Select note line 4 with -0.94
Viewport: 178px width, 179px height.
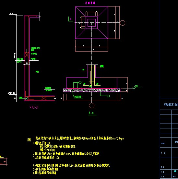(71, 165)
